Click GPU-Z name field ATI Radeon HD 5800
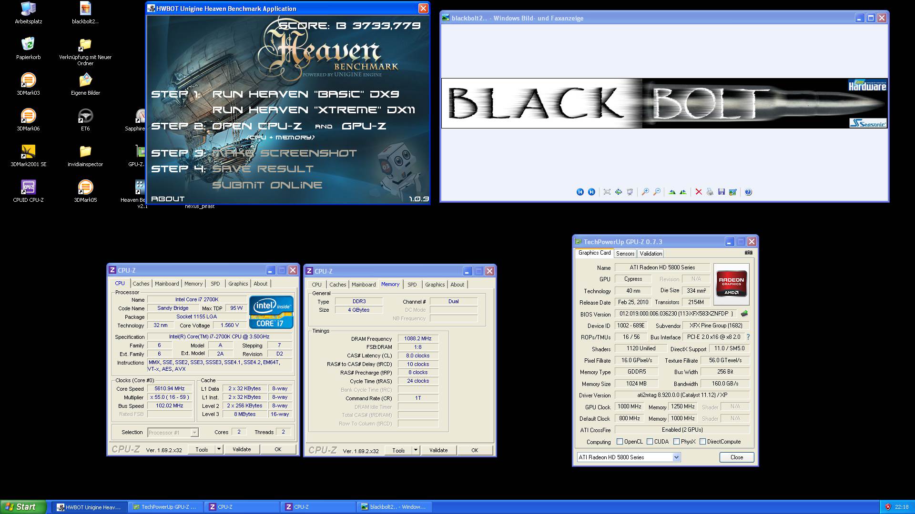915x514 pixels. (x=662, y=267)
